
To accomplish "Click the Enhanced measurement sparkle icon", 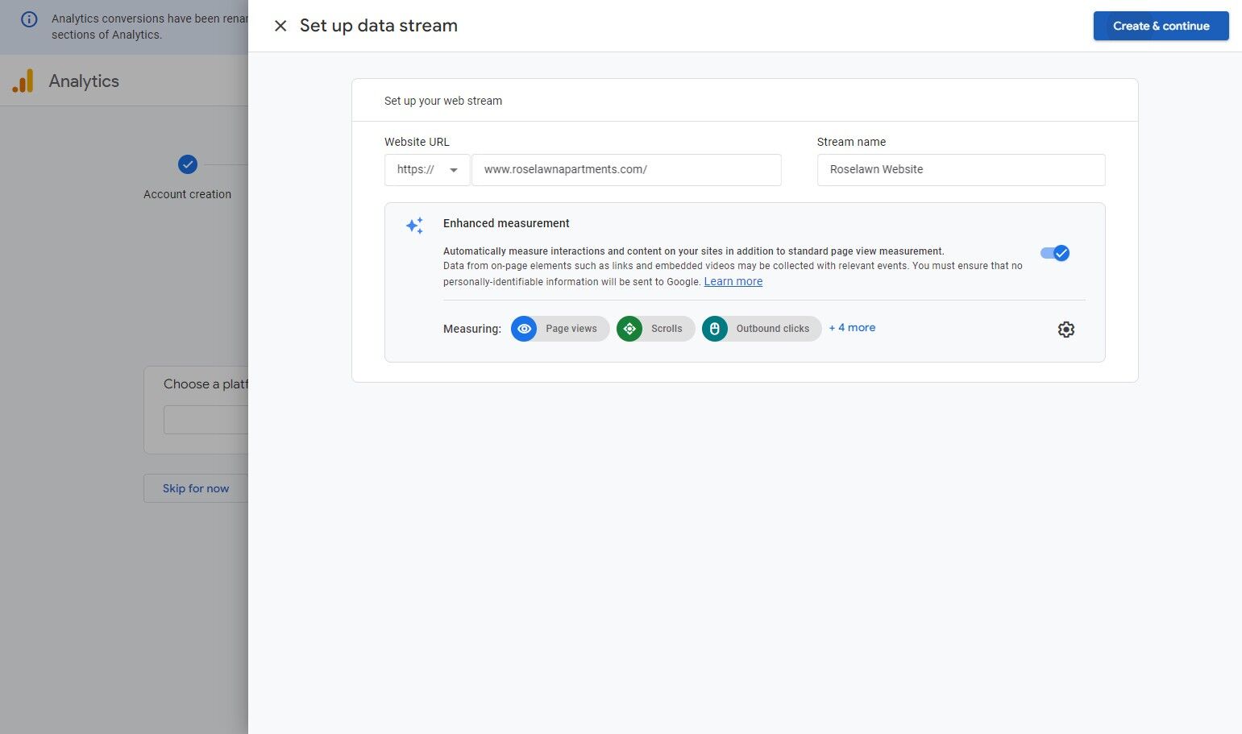I will pos(414,226).
